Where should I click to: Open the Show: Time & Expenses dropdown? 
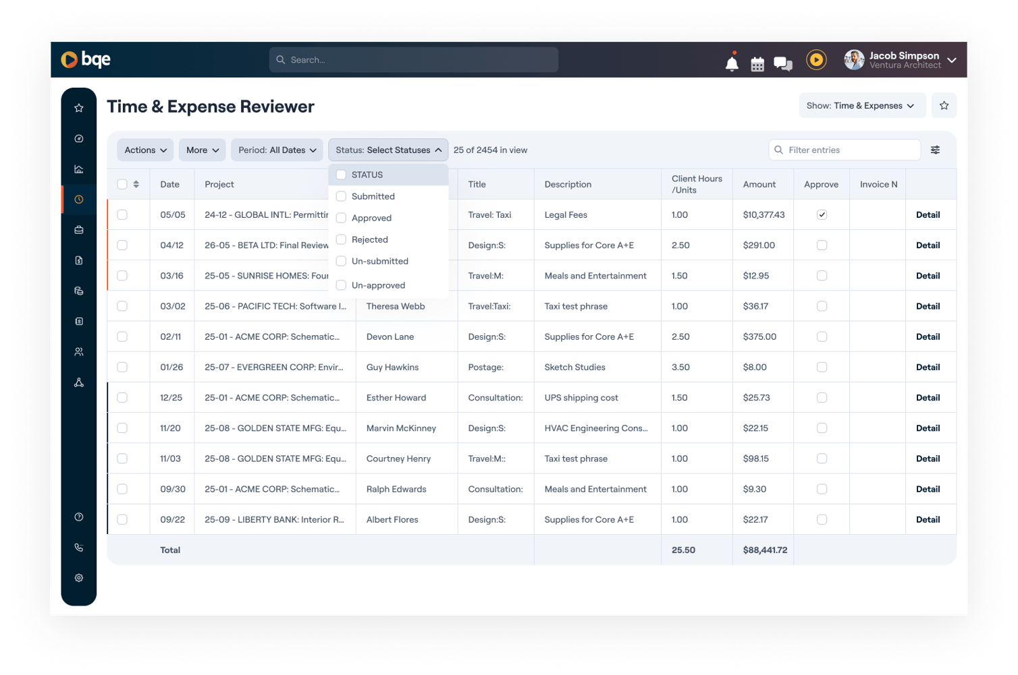click(862, 105)
